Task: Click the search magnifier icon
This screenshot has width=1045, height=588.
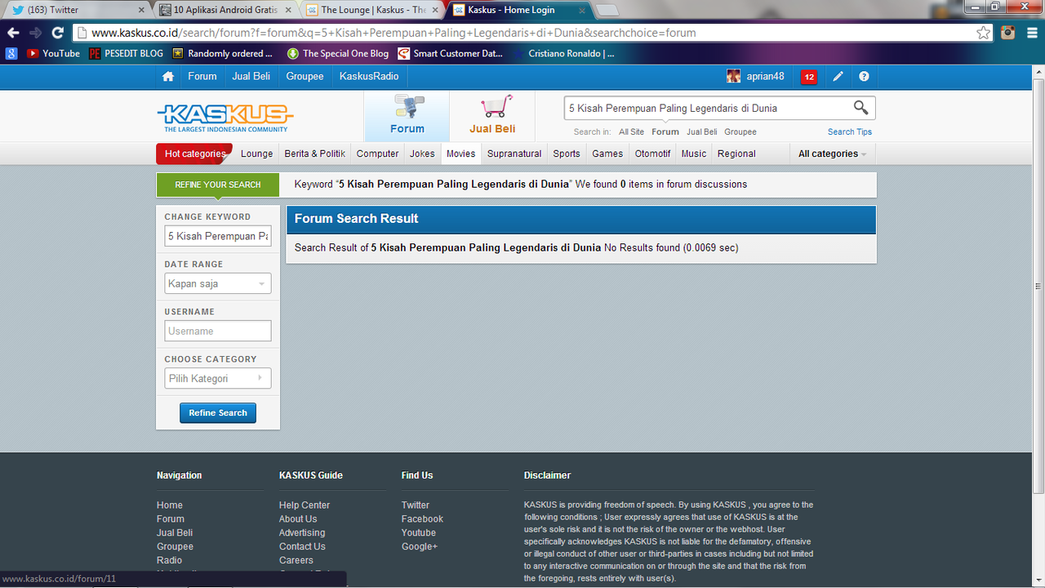Action: click(x=860, y=108)
